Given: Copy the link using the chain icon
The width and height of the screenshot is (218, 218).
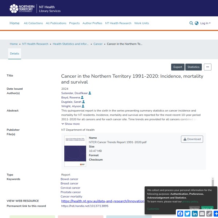Looking at the screenshot, I should click(x=209, y=214).
